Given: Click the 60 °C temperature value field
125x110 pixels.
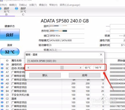Looking at the screenshot, I should point(88,68).
